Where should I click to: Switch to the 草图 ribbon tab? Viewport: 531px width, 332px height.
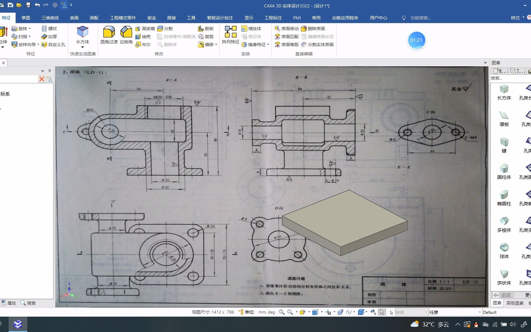pyautogui.click(x=26, y=18)
